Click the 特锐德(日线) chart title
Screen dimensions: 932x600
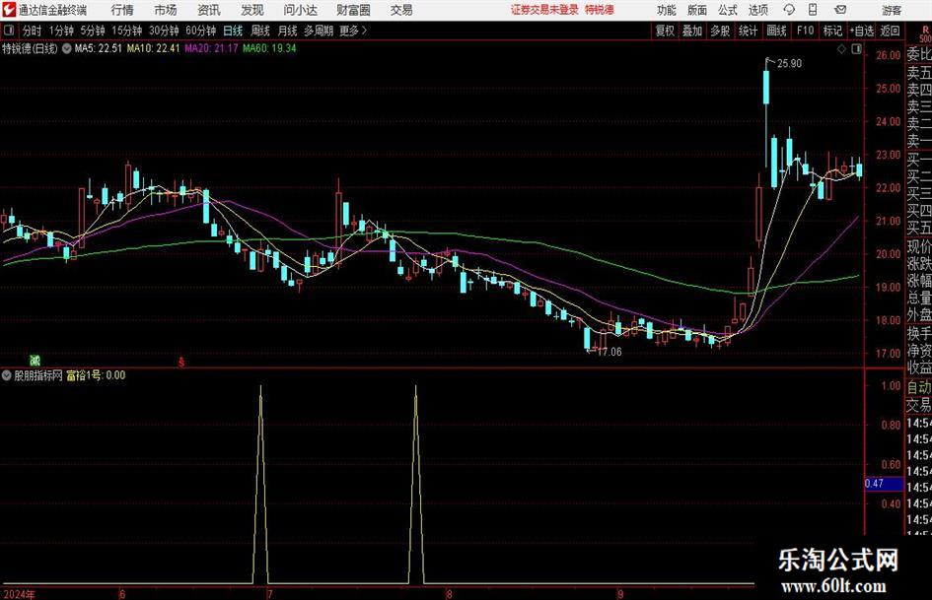(30, 48)
